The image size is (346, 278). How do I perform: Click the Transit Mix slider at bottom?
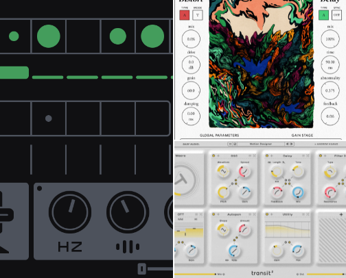point(196,274)
